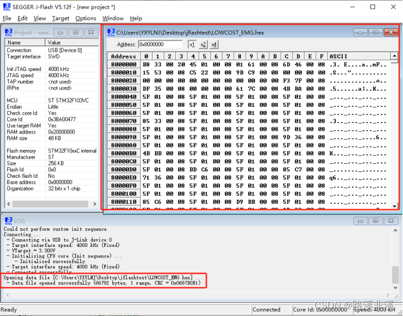
Task: Set hex view to x4 byte width
Action: pos(214,45)
